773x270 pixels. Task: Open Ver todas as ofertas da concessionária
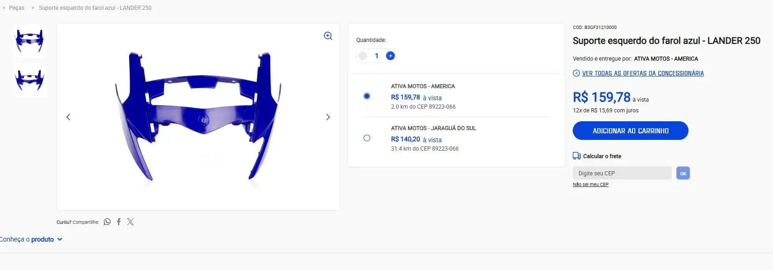point(643,73)
